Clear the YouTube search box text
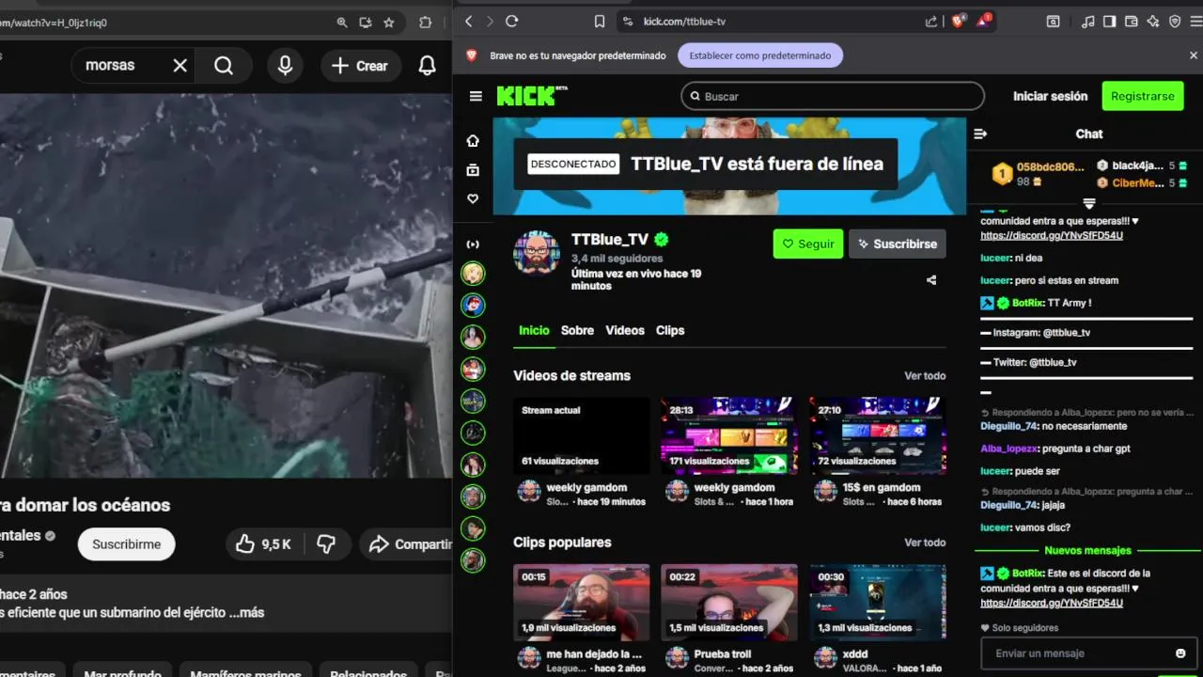The width and height of the screenshot is (1203, 677). tap(180, 66)
